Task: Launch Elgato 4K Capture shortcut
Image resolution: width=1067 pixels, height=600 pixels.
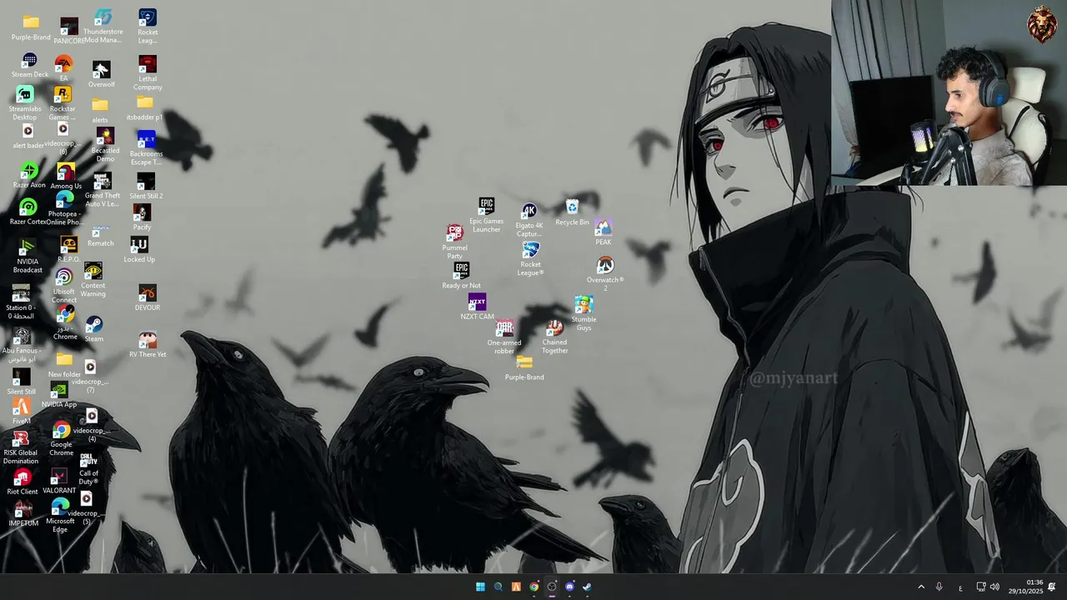Action: pos(529,220)
